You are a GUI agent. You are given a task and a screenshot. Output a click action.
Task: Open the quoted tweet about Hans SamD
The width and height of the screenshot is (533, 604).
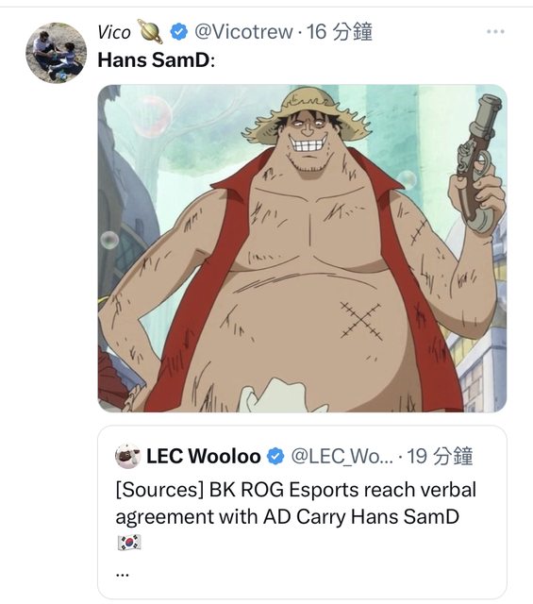tap(302, 512)
